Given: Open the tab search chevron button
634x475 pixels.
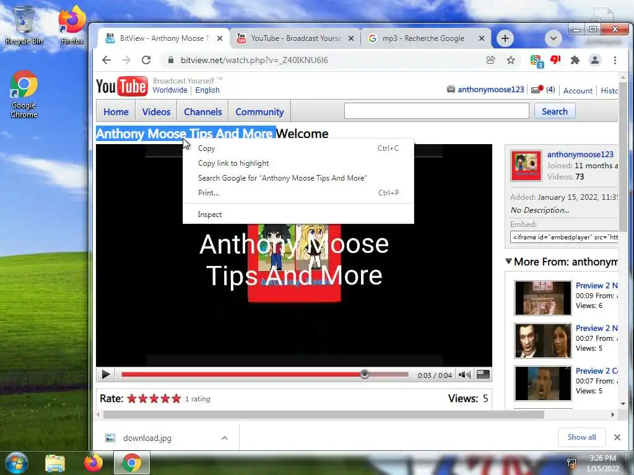Looking at the screenshot, I should [x=553, y=38].
